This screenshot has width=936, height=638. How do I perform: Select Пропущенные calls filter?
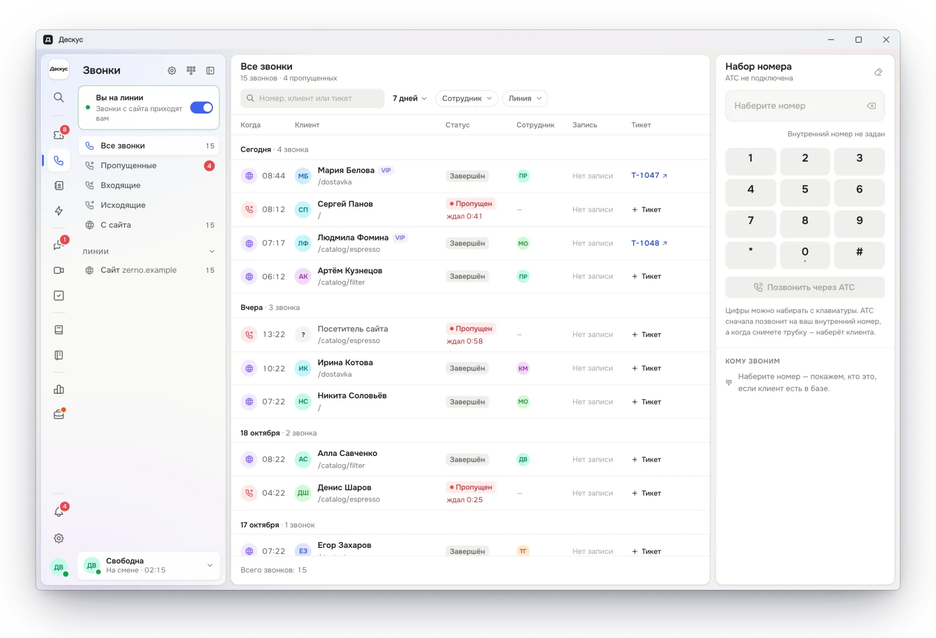(x=149, y=166)
